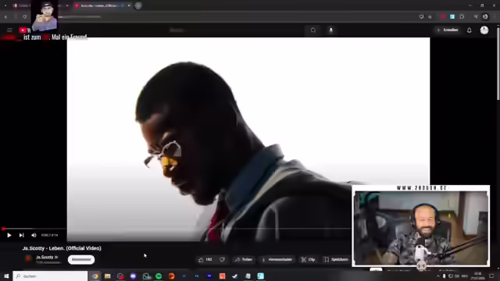Open the purple chat app in taskbar
Screen dimensions: 500x281
(133, 276)
